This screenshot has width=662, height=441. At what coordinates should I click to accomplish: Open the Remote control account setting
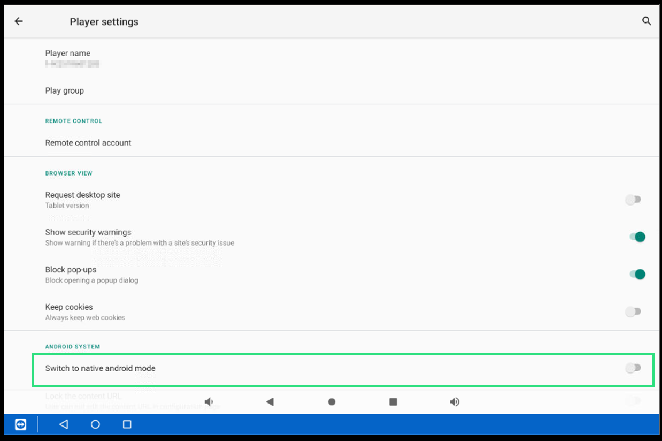pos(88,143)
